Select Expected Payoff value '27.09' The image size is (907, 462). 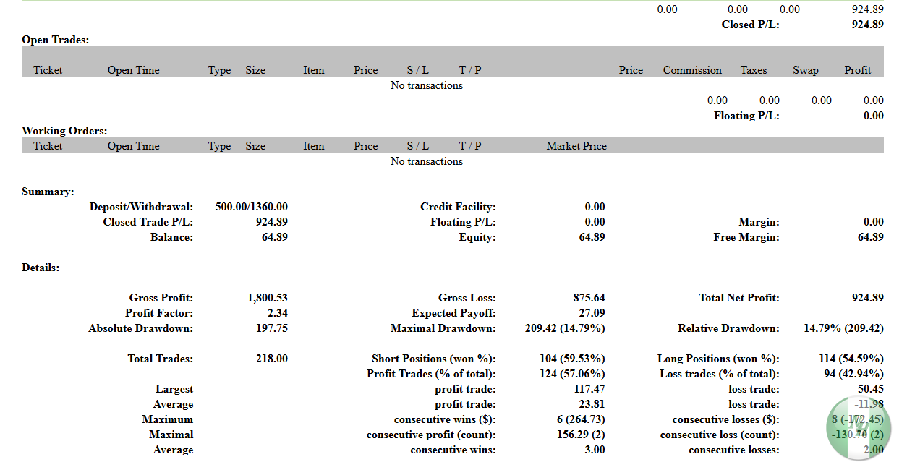(x=592, y=313)
